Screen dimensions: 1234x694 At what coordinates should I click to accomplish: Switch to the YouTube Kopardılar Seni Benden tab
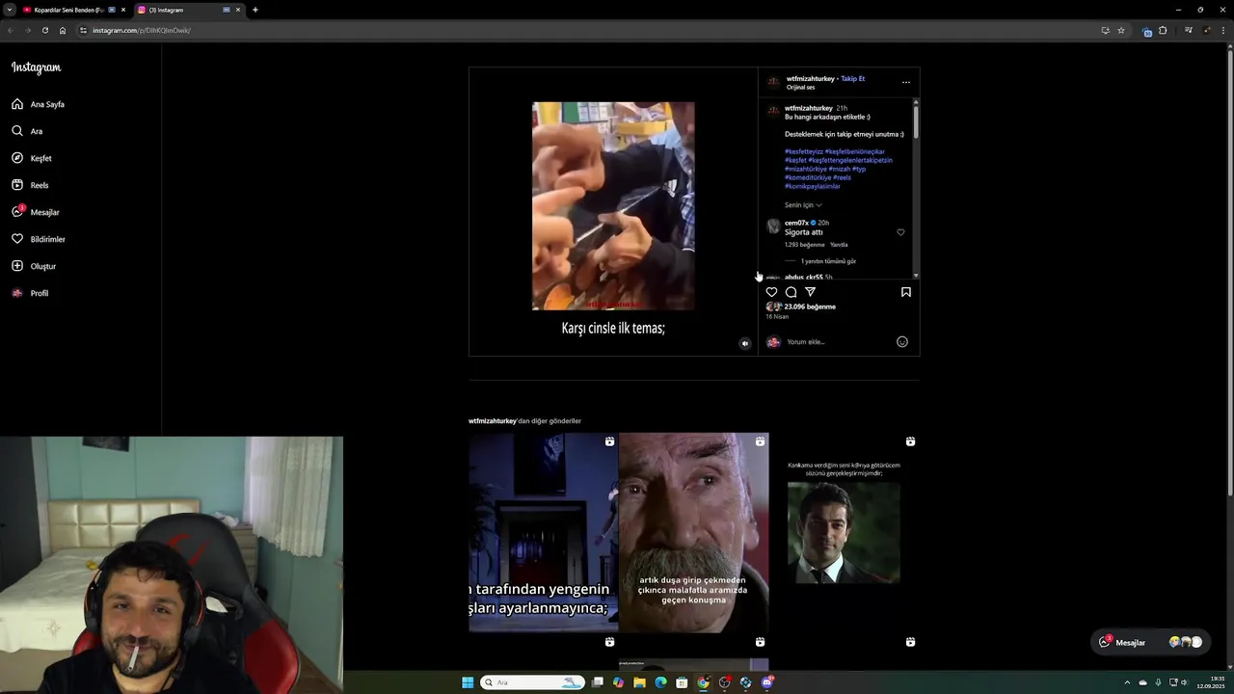point(73,10)
